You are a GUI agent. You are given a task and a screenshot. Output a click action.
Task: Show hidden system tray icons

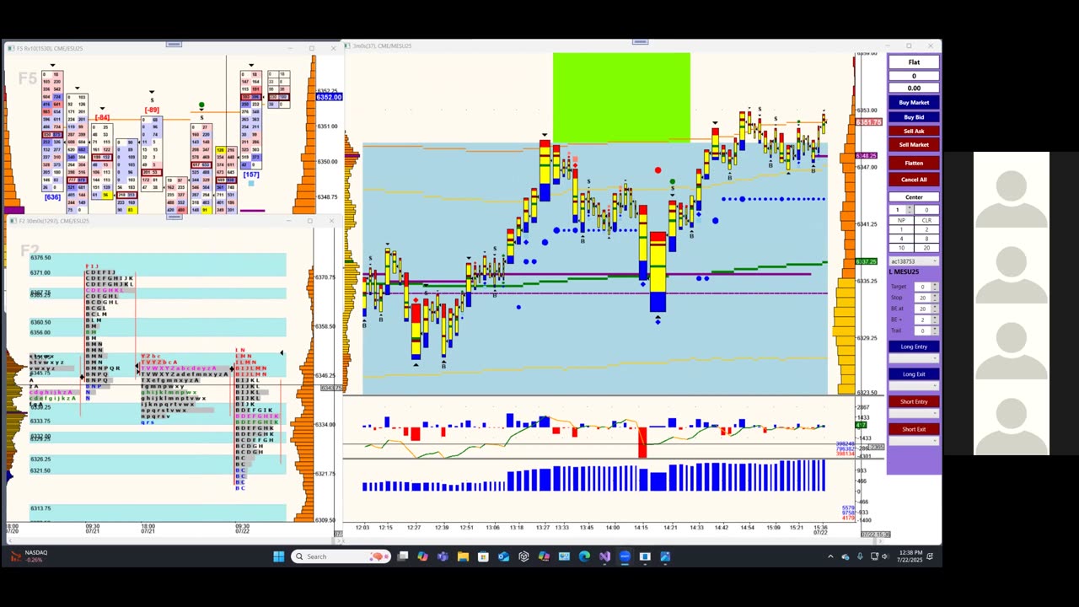tap(830, 556)
